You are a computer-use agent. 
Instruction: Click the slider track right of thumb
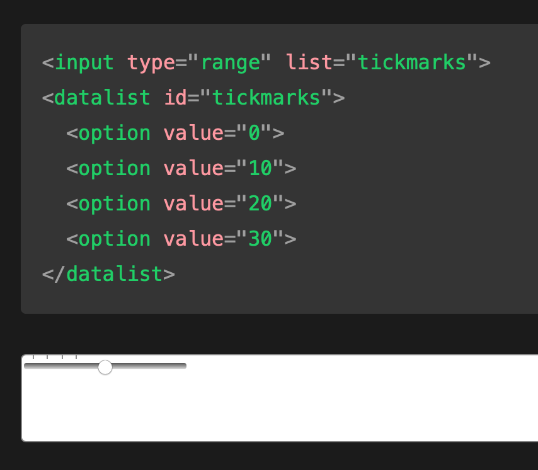(149, 366)
